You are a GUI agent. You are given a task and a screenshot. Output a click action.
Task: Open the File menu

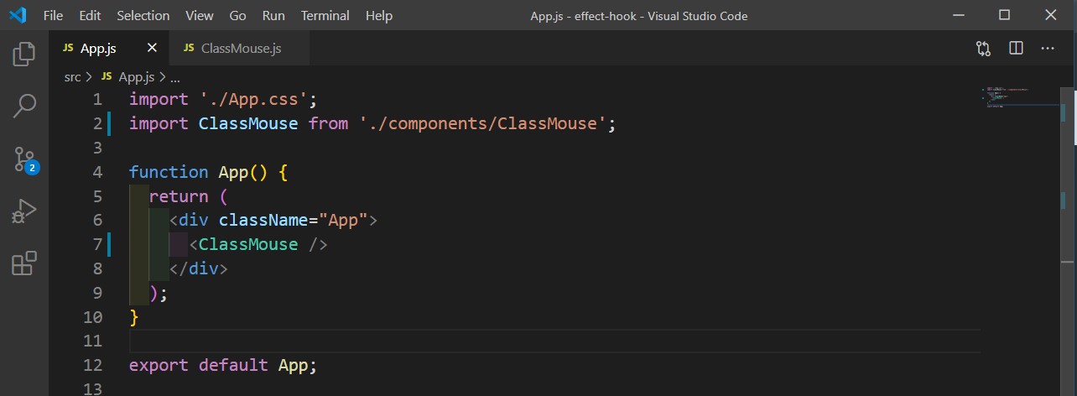tap(52, 16)
